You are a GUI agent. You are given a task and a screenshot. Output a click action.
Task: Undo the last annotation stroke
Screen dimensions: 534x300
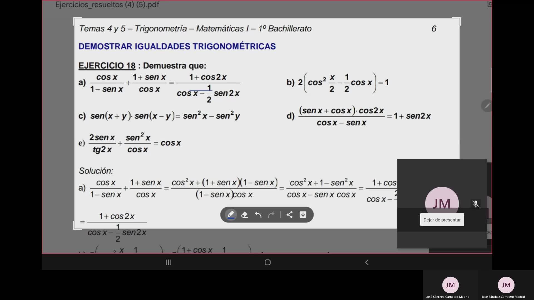coord(258,215)
